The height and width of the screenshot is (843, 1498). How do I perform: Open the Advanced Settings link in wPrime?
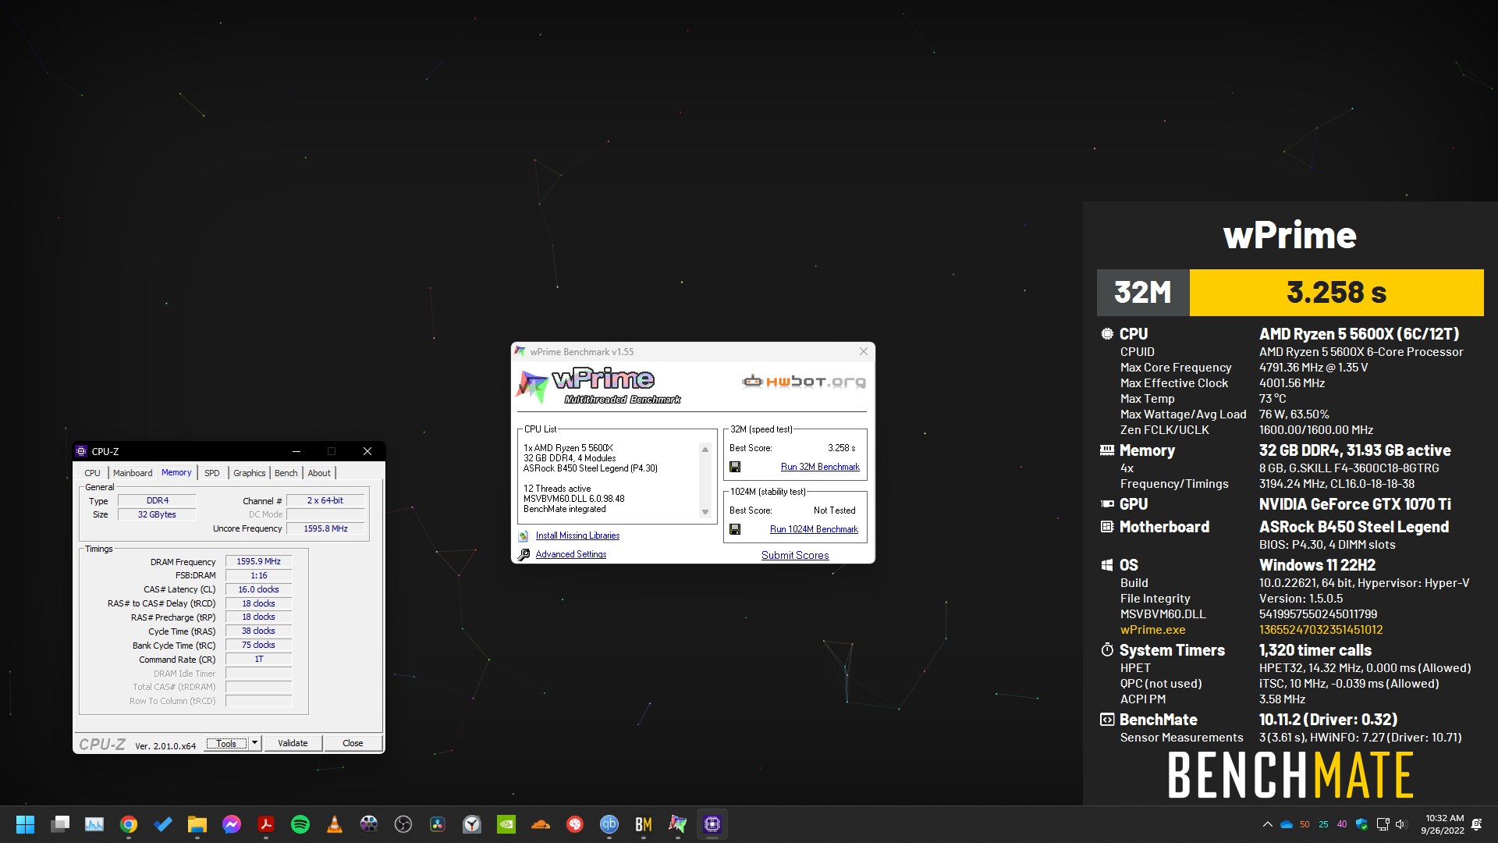(x=571, y=554)
